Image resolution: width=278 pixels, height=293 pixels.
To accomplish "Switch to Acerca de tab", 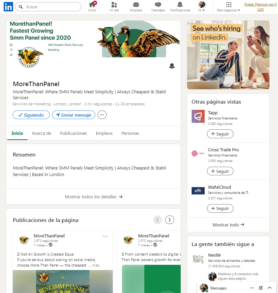I will tap(41, 133).
